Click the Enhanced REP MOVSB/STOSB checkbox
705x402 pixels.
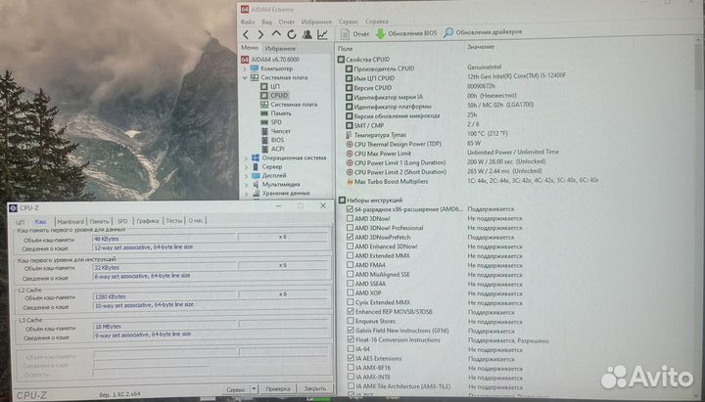(x=351, y=311)
